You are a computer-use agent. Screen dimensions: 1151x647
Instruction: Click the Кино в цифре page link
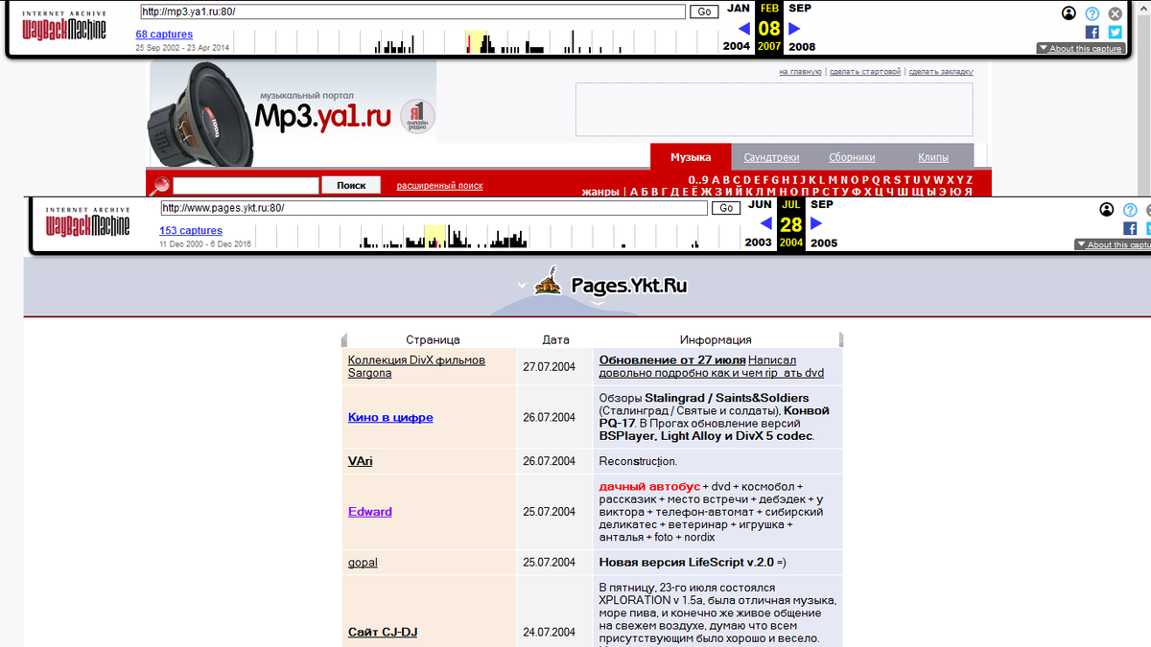(390, 418)
